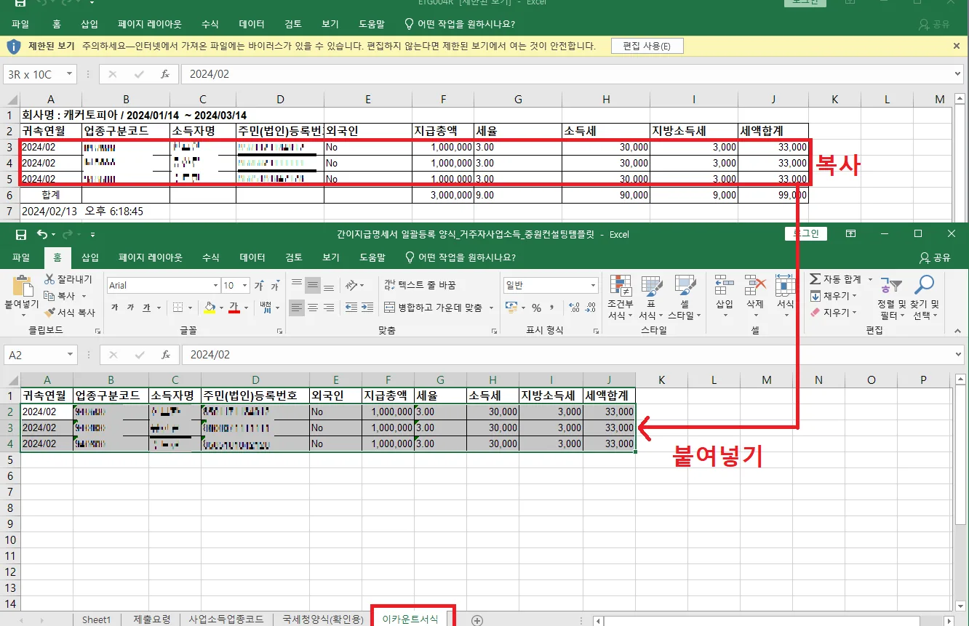
Task: Click the 붙여넣기 paste clipboard icon
Action: (23, 285)
